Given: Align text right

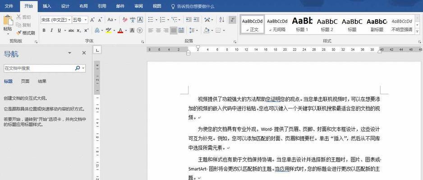Looking at the screenshot, I should coord(166,31).
